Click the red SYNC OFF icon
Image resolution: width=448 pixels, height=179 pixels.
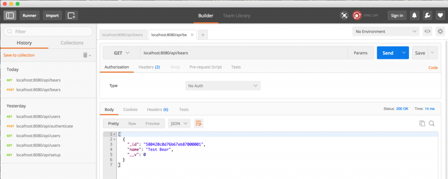[x=357, y=15]
